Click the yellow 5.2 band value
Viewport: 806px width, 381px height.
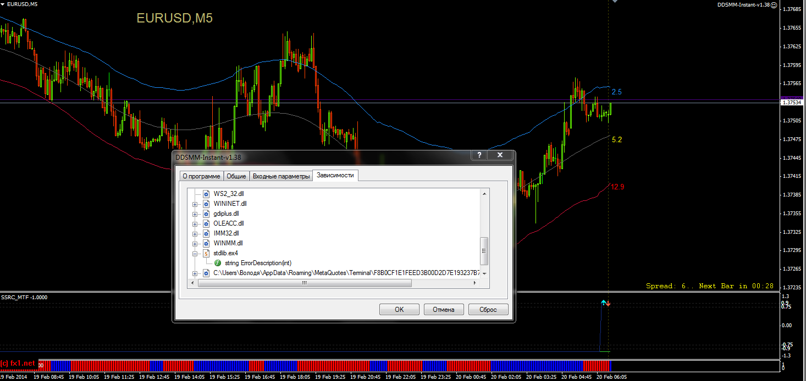coord(617,140)
